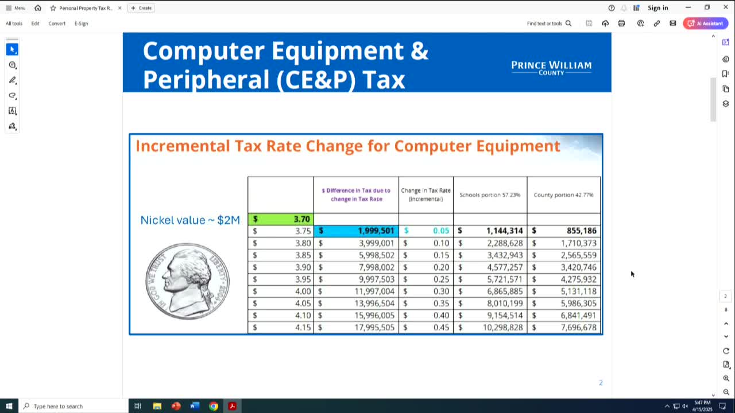Open the Convert tab
Screen dimensions: 735x413
57,24
